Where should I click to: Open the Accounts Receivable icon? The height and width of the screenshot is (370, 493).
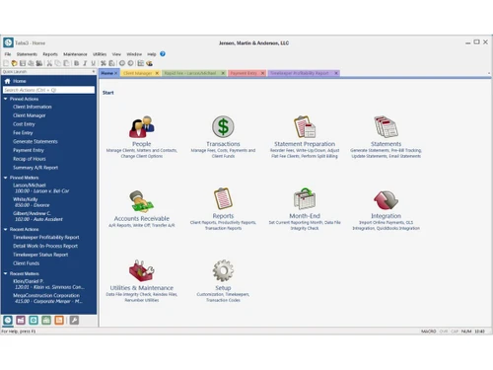click(142, 201)
